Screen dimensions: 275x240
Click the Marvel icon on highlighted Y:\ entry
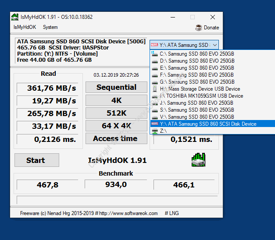pyautogui.click(x=154, y=124)
